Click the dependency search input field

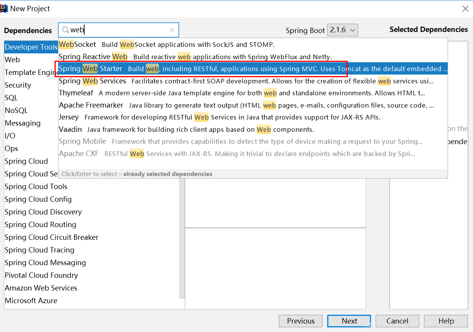click(119, 30)
